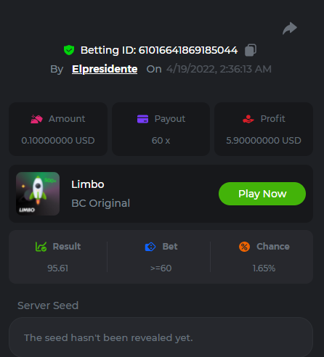324x357 pixels.
Task: Click the 0.10000000 USD amount value
Action: [58, 141]
